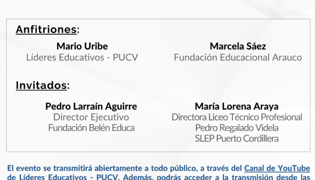Click 'Directora Liceo Técnico Profesional' line
315x180 pixels.
click(x=237, y=117)
